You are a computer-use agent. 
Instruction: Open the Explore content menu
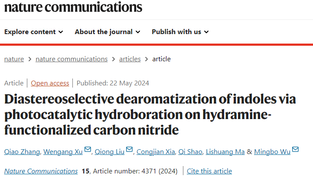pyautogui.click(x=33, y=32)
